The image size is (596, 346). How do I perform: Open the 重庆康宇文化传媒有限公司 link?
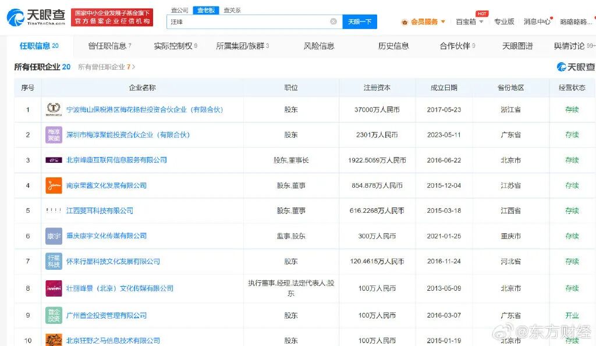click(106, 236)
